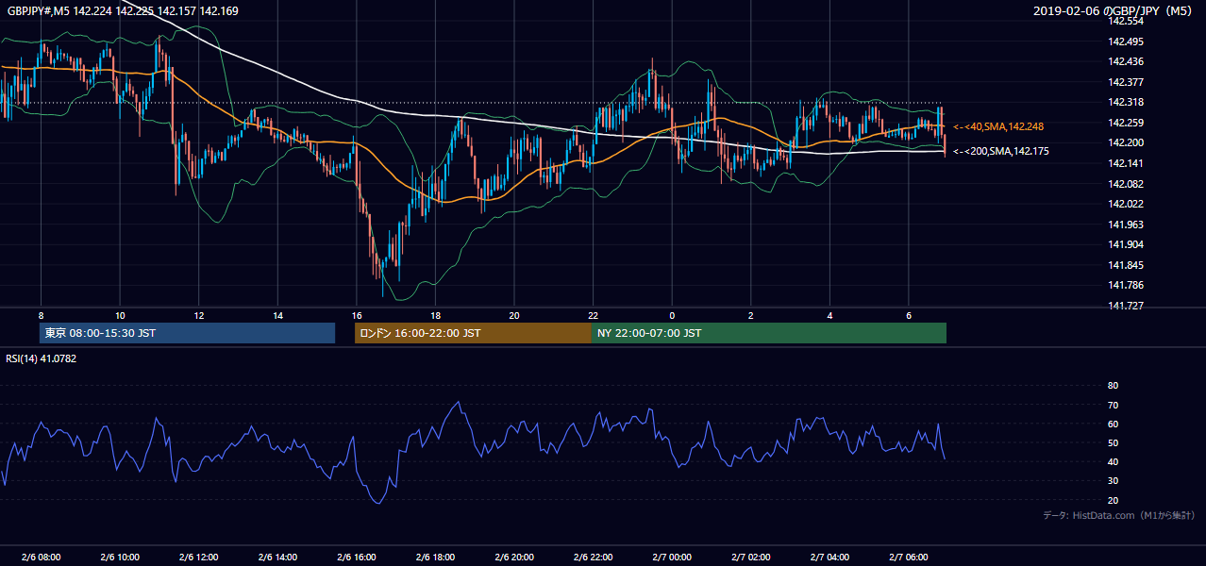Click the 141.845 price axis value

coord(1125,265)
